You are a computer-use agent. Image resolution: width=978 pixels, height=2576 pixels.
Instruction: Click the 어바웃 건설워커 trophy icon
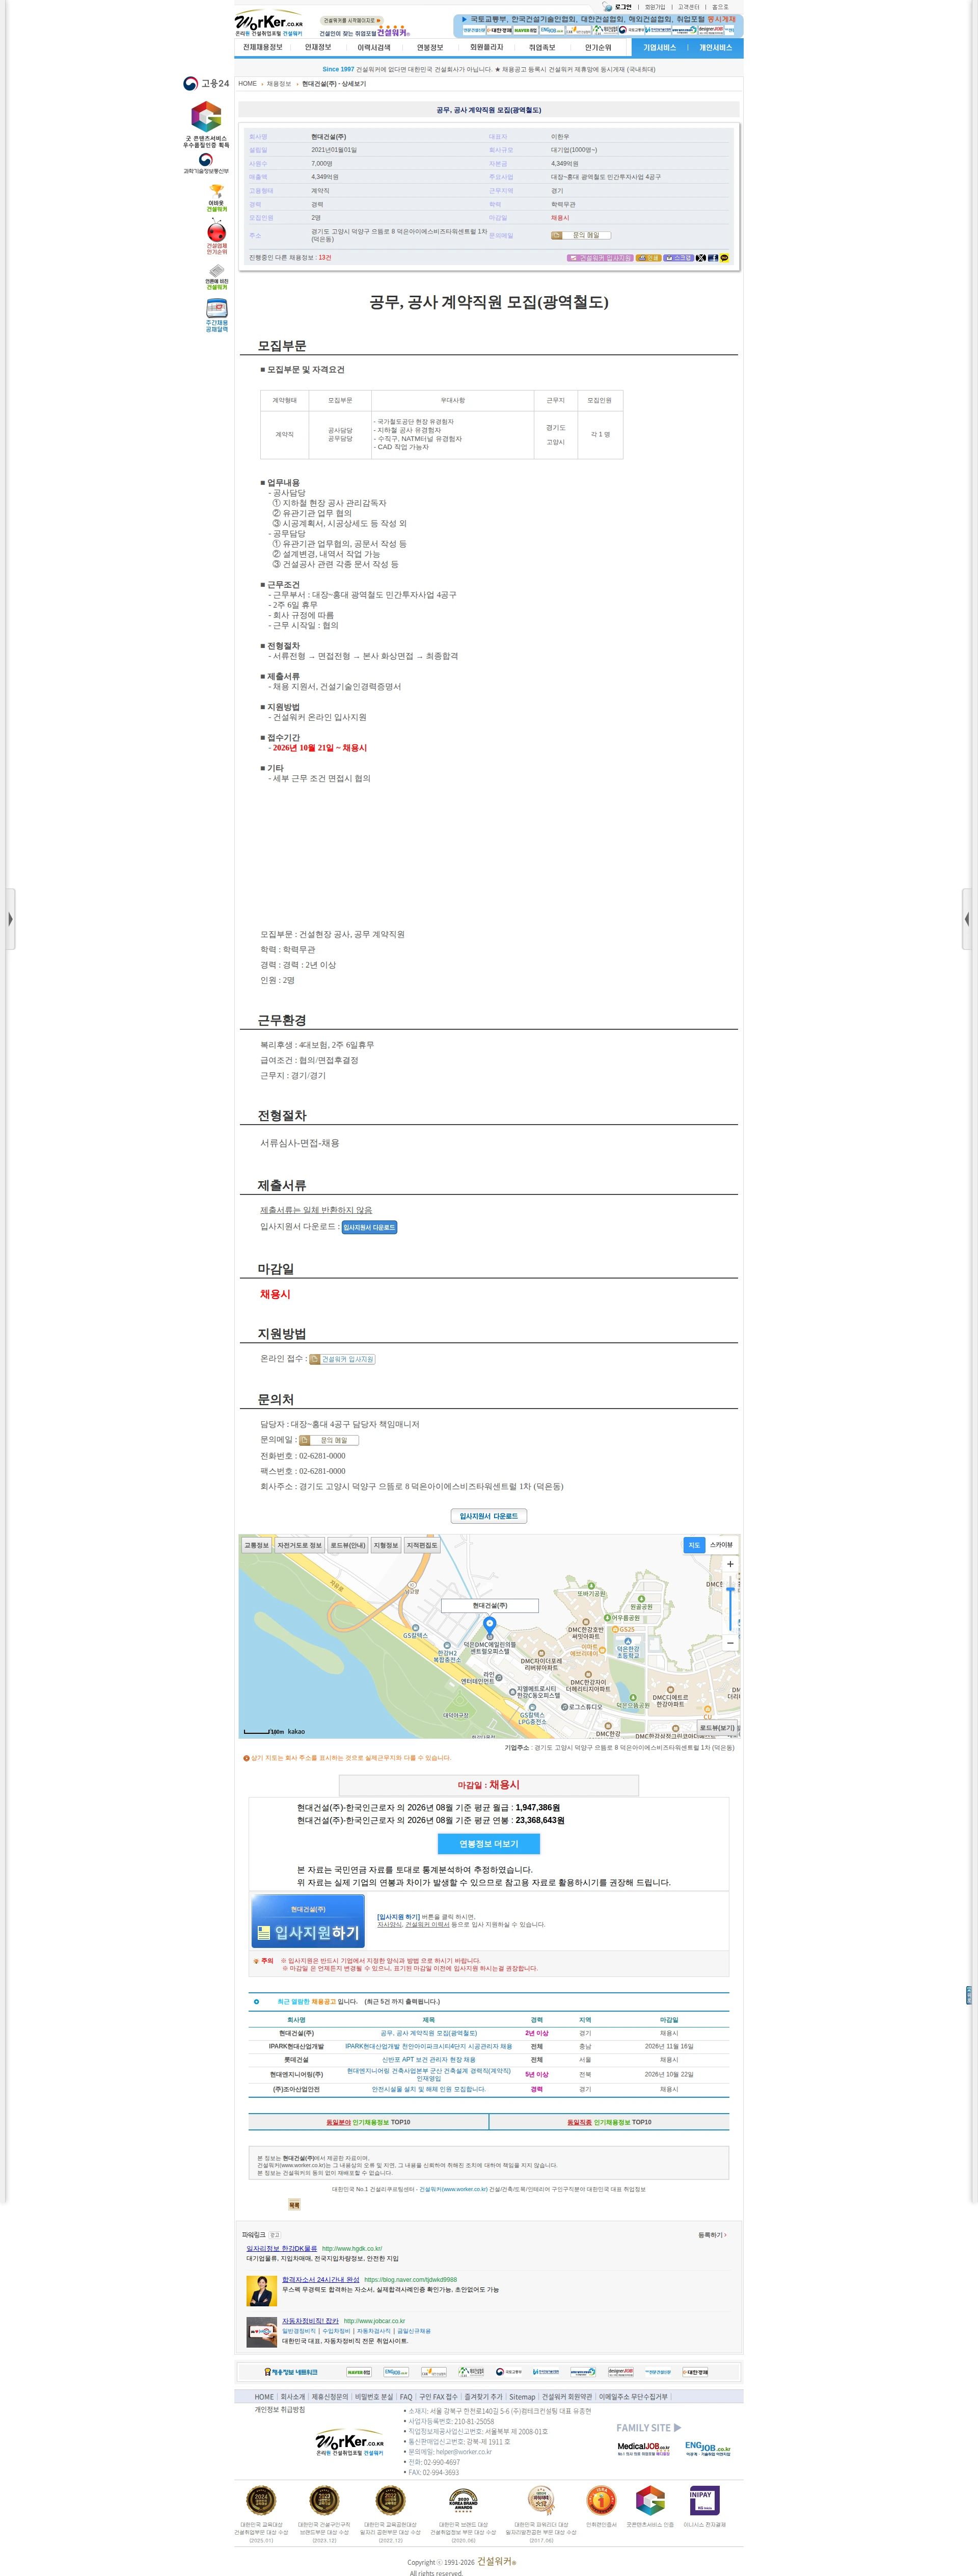pyautogui.click(x=217, y=198)
